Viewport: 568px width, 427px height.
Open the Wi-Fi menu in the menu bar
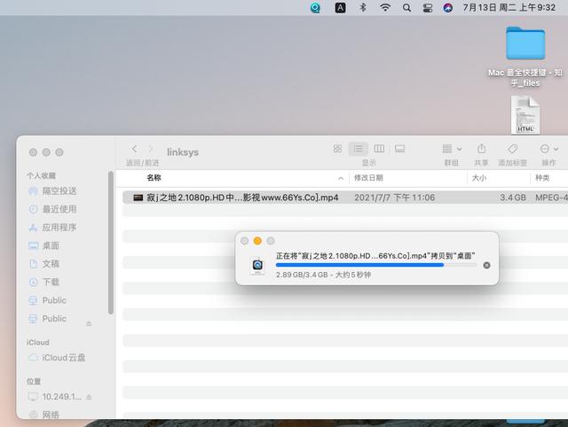click(384, 8)
